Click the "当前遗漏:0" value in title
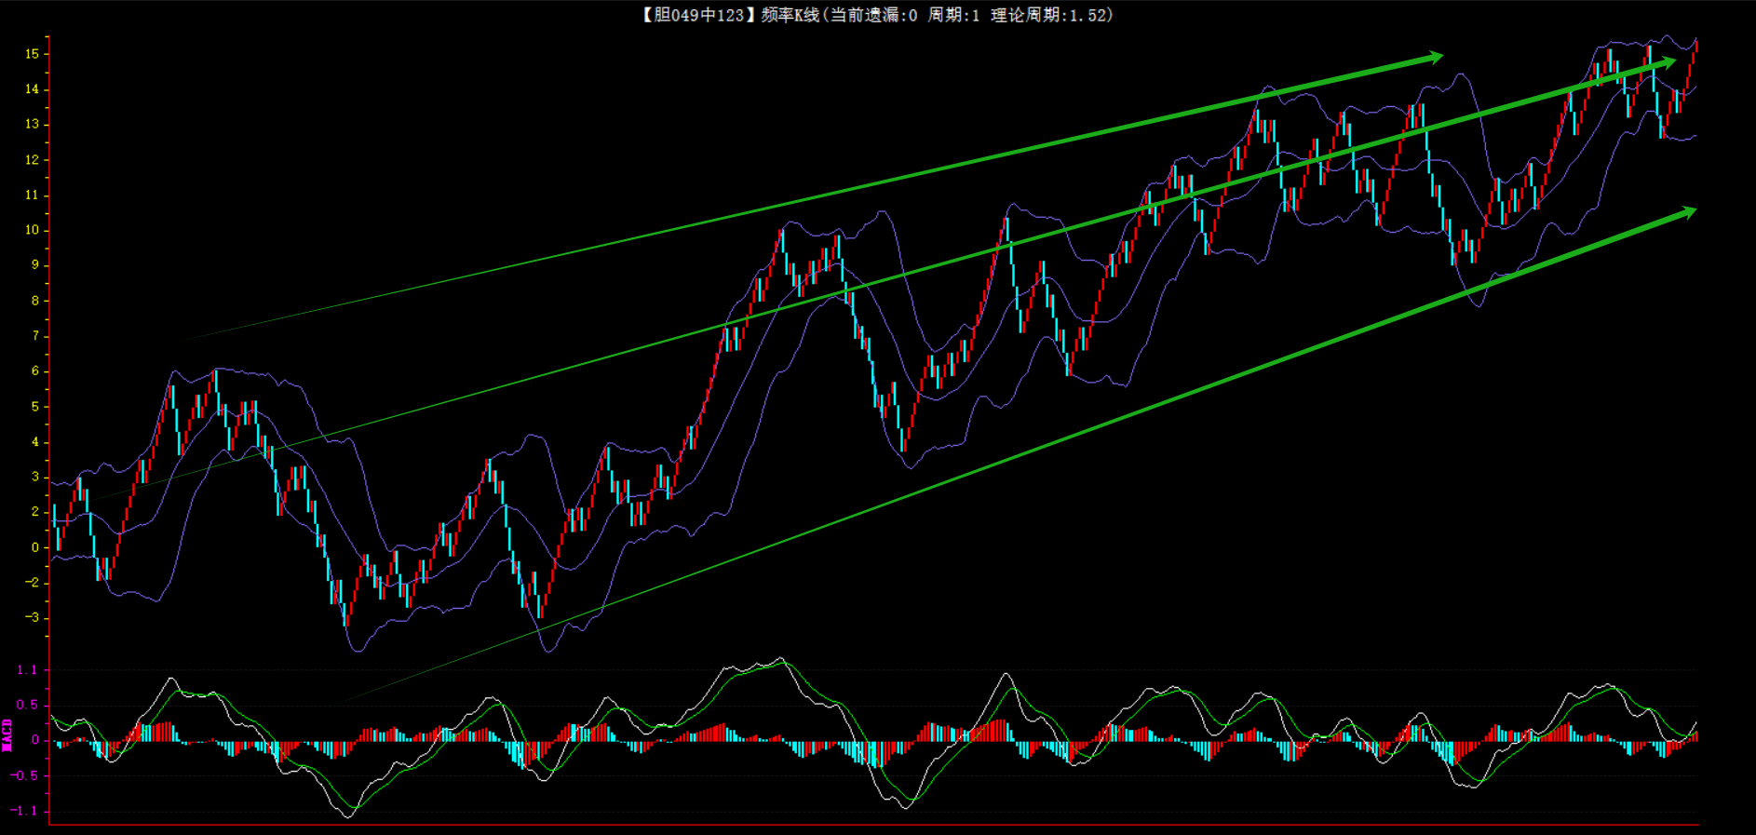This screenshot has height=835, width=1756. (873, 15)
